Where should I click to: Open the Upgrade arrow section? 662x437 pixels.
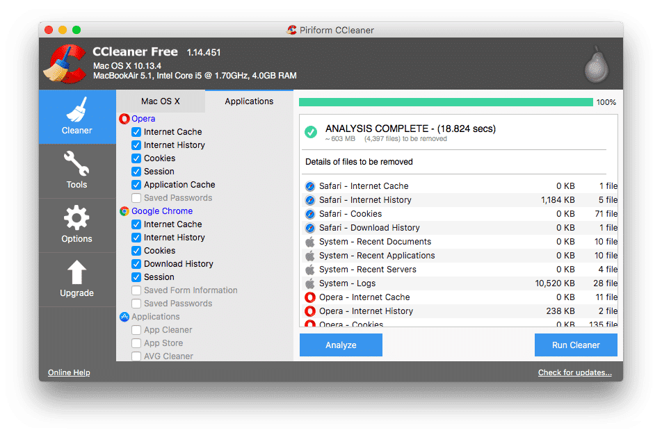pyautogui.click(x=77, y=279)
